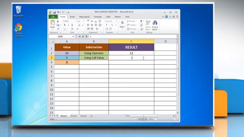Apply the percent style format
Screen dimensions: 244x137
[x=112, y=25]
